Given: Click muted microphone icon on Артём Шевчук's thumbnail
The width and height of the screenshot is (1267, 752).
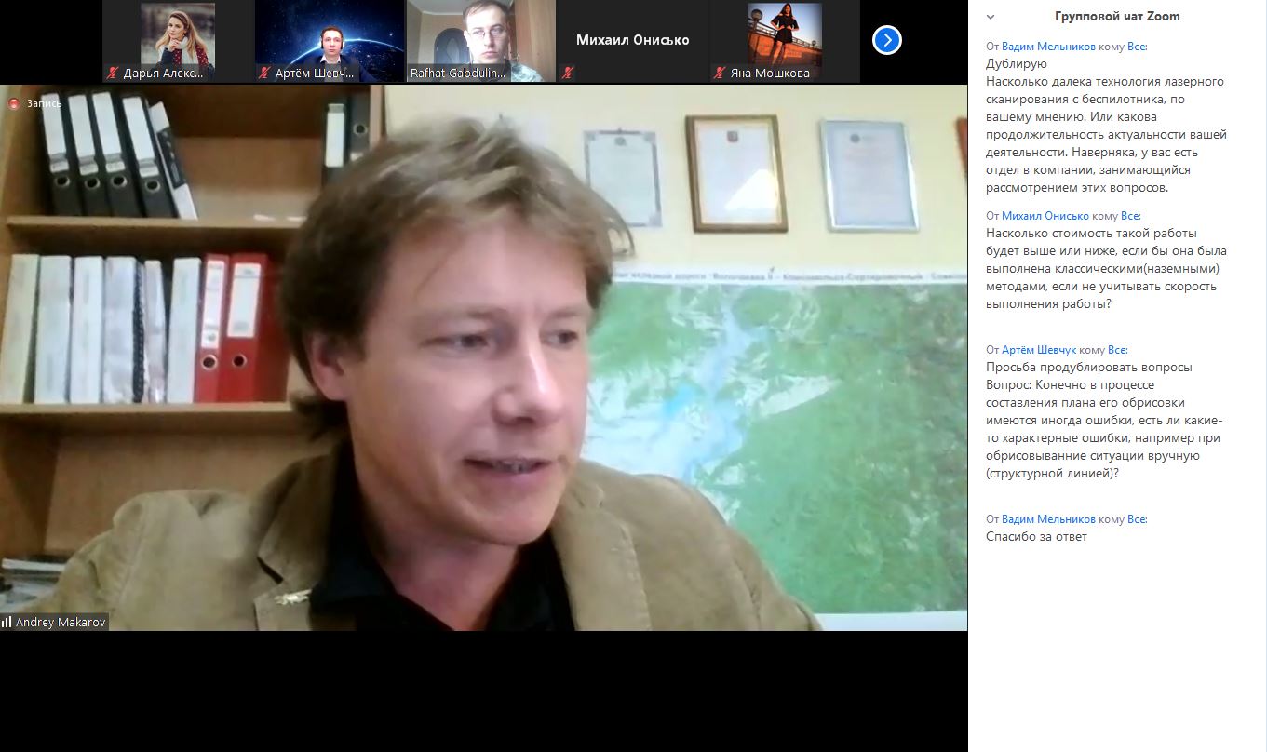Looking at the screenshot, I should point(264,73).
